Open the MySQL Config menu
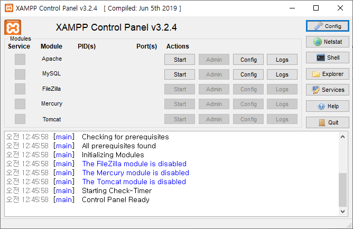 248,74
